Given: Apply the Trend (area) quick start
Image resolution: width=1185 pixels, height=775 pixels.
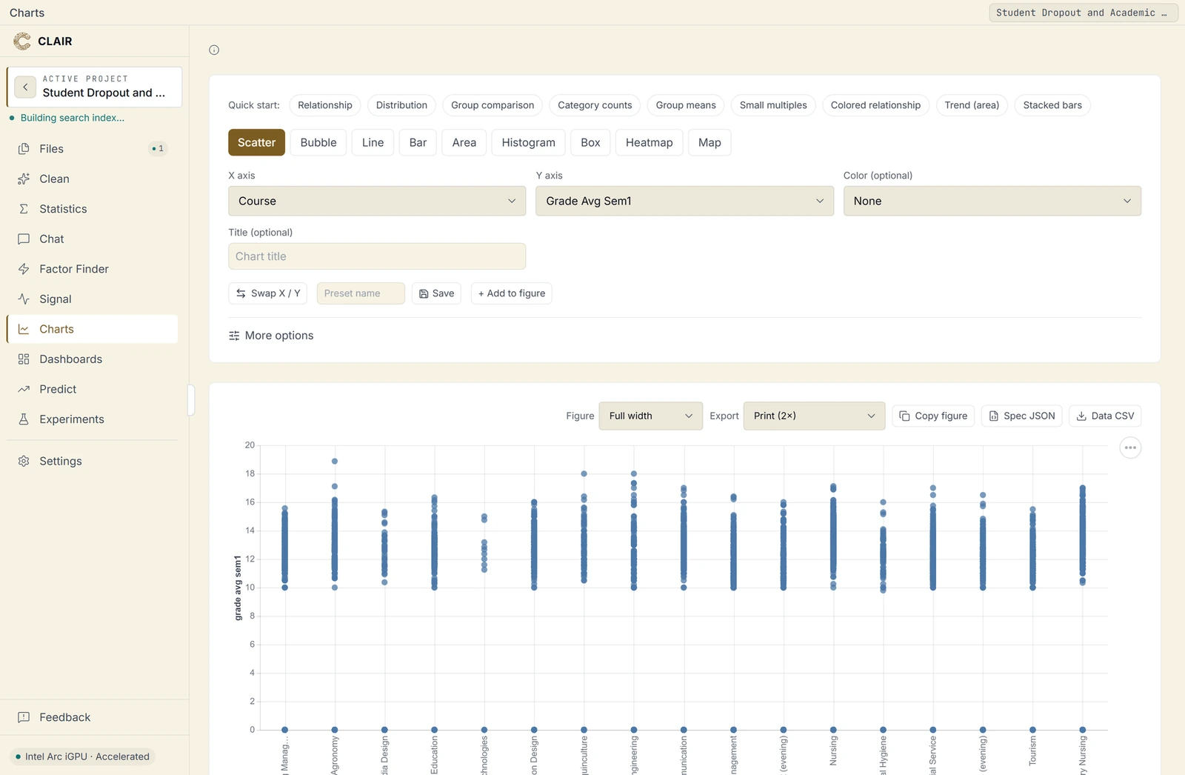Looking at the screenshot, I should 972,105.
